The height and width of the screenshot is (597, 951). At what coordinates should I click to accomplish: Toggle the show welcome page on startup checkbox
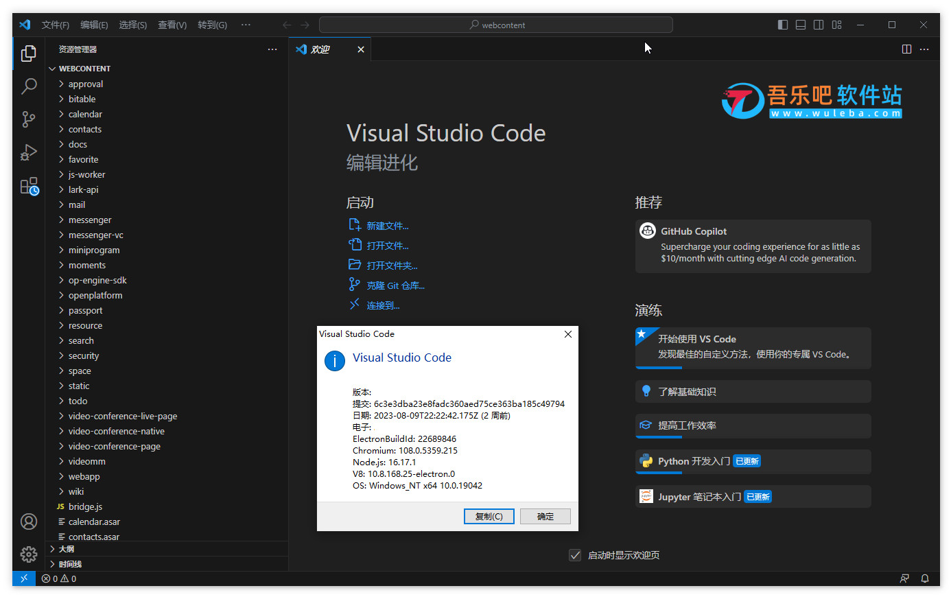tap(575, 555)
